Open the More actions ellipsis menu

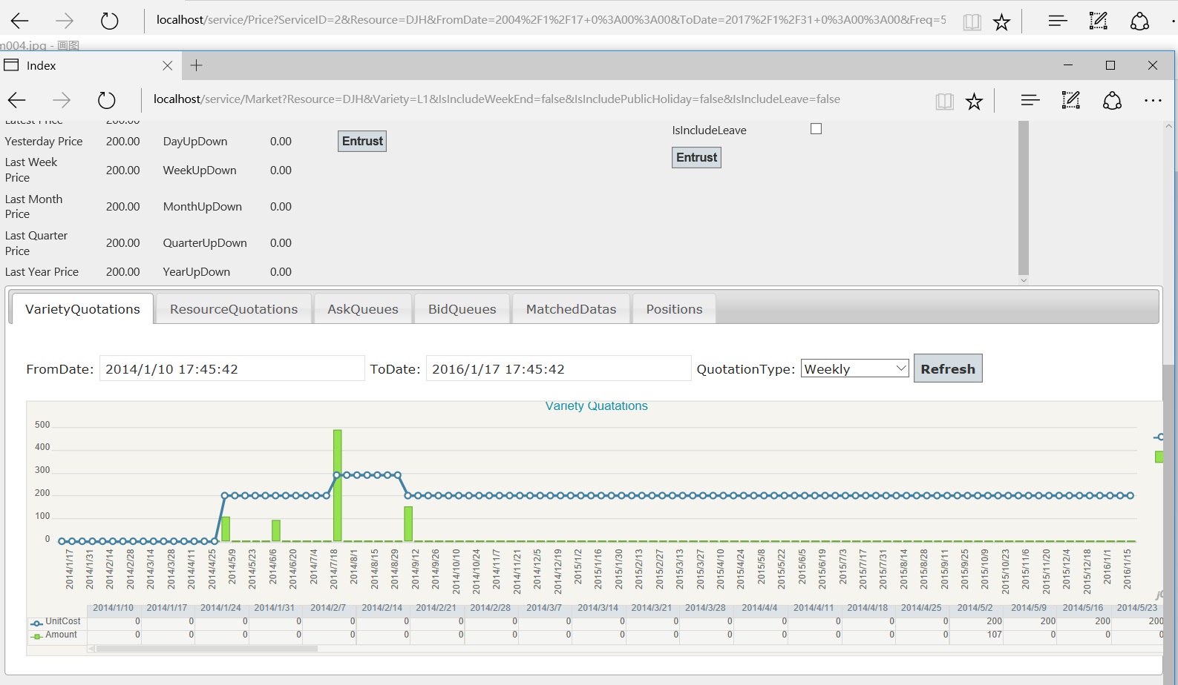click(1153, 100)
